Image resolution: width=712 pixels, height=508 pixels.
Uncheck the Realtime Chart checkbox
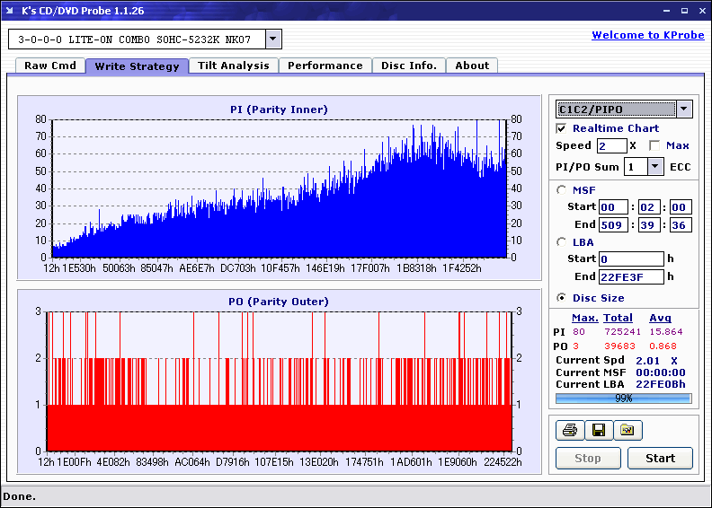tap(562, 128)
